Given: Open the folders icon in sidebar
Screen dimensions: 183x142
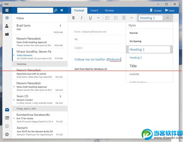Looking at the screenshot, I should click(x=7, y=34).
